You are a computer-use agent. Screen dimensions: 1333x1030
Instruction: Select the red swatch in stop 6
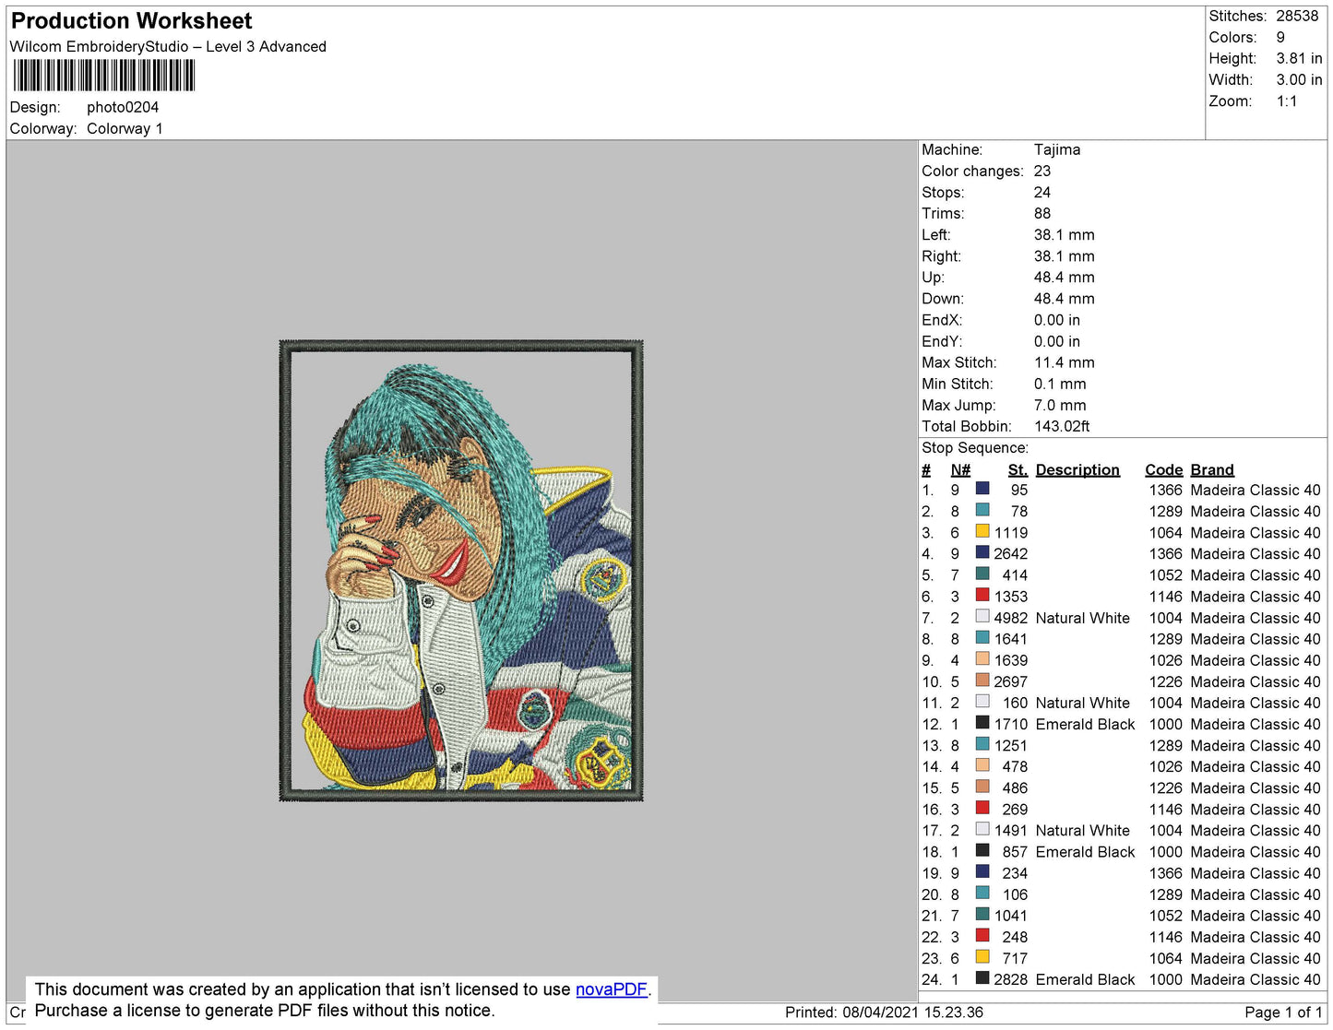pyautogui.click(x=982, y=595)
